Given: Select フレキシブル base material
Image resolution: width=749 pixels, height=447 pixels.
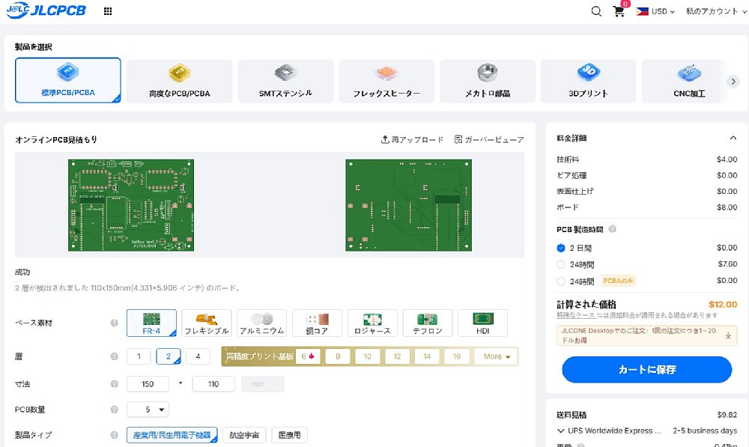Looking at the screenshot, I should click(x=207, y=323).
